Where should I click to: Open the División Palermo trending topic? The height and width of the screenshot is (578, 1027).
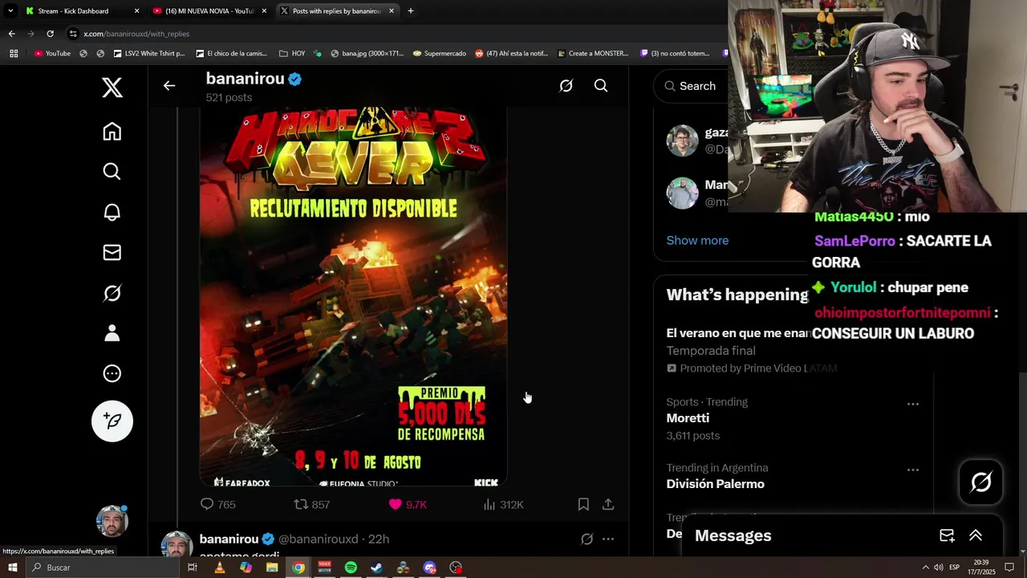tap(715, 484)
